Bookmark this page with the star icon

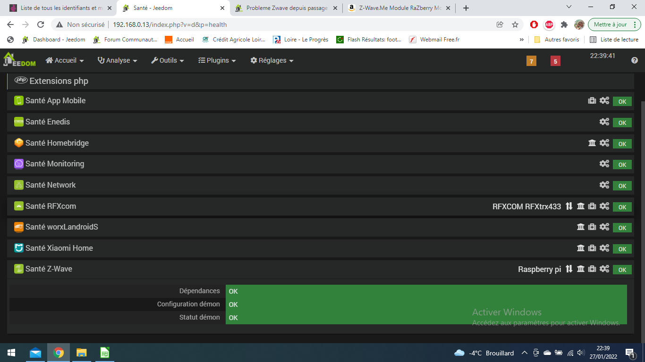[x=515, y=25]
